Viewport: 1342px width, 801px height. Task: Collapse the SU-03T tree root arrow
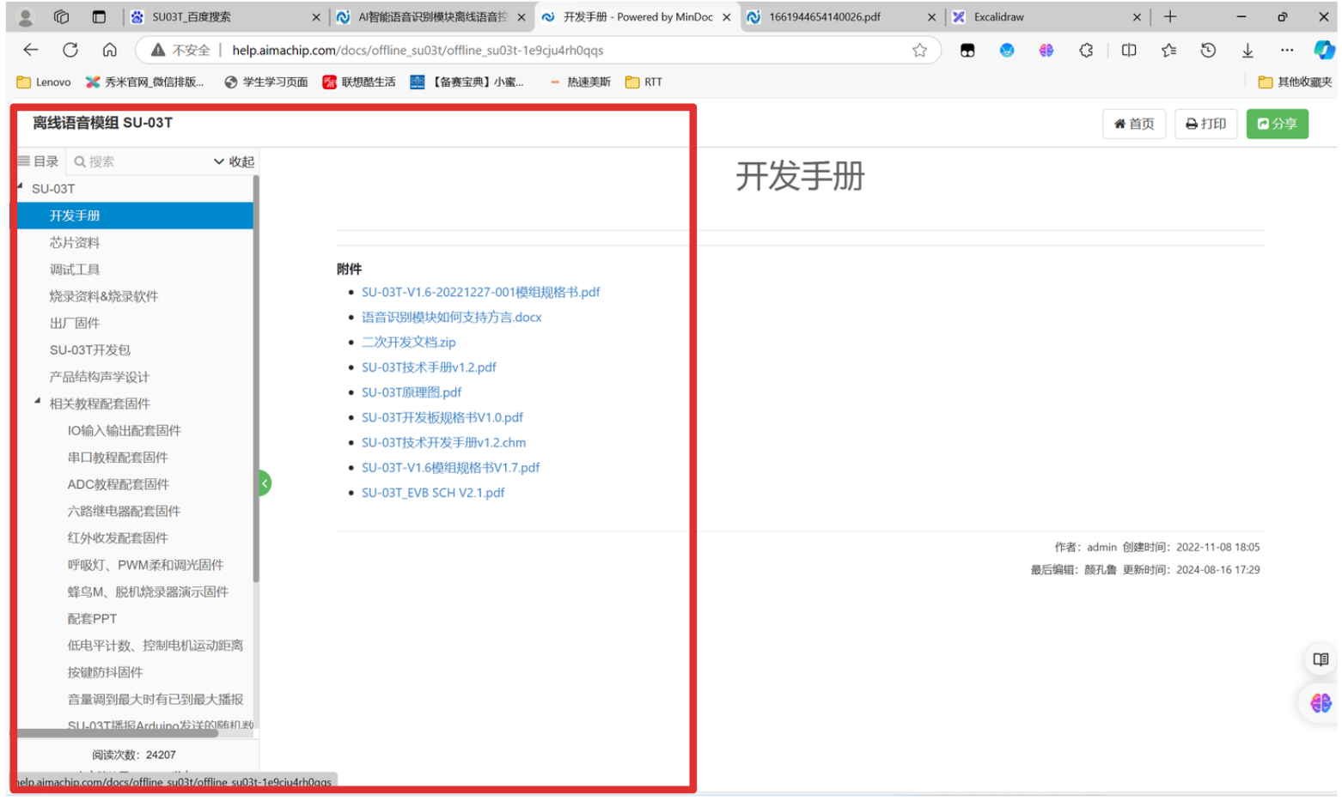pos(21,187)
